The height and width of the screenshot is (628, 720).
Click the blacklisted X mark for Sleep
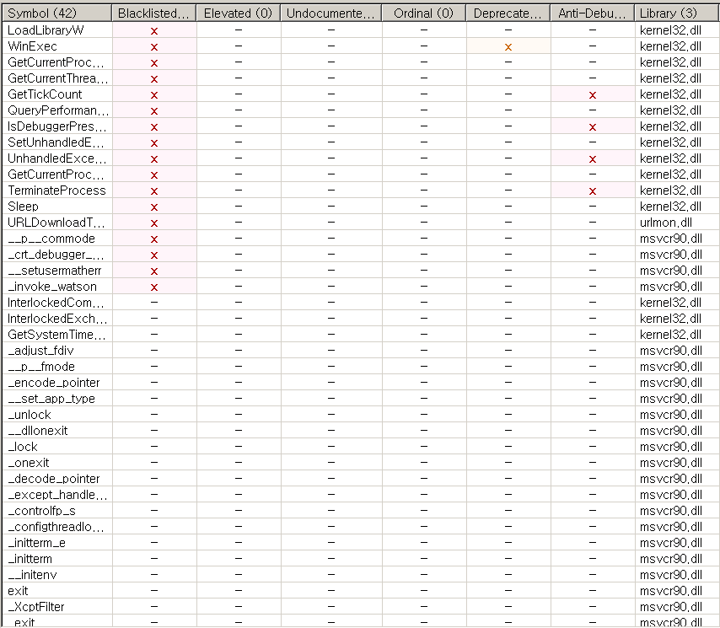[x=153, y=207]
